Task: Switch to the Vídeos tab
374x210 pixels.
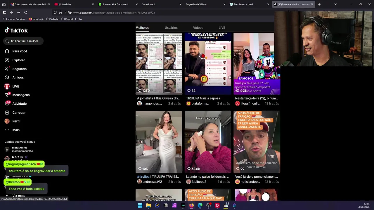Action: pyautogui.click(x=198, y=28)
